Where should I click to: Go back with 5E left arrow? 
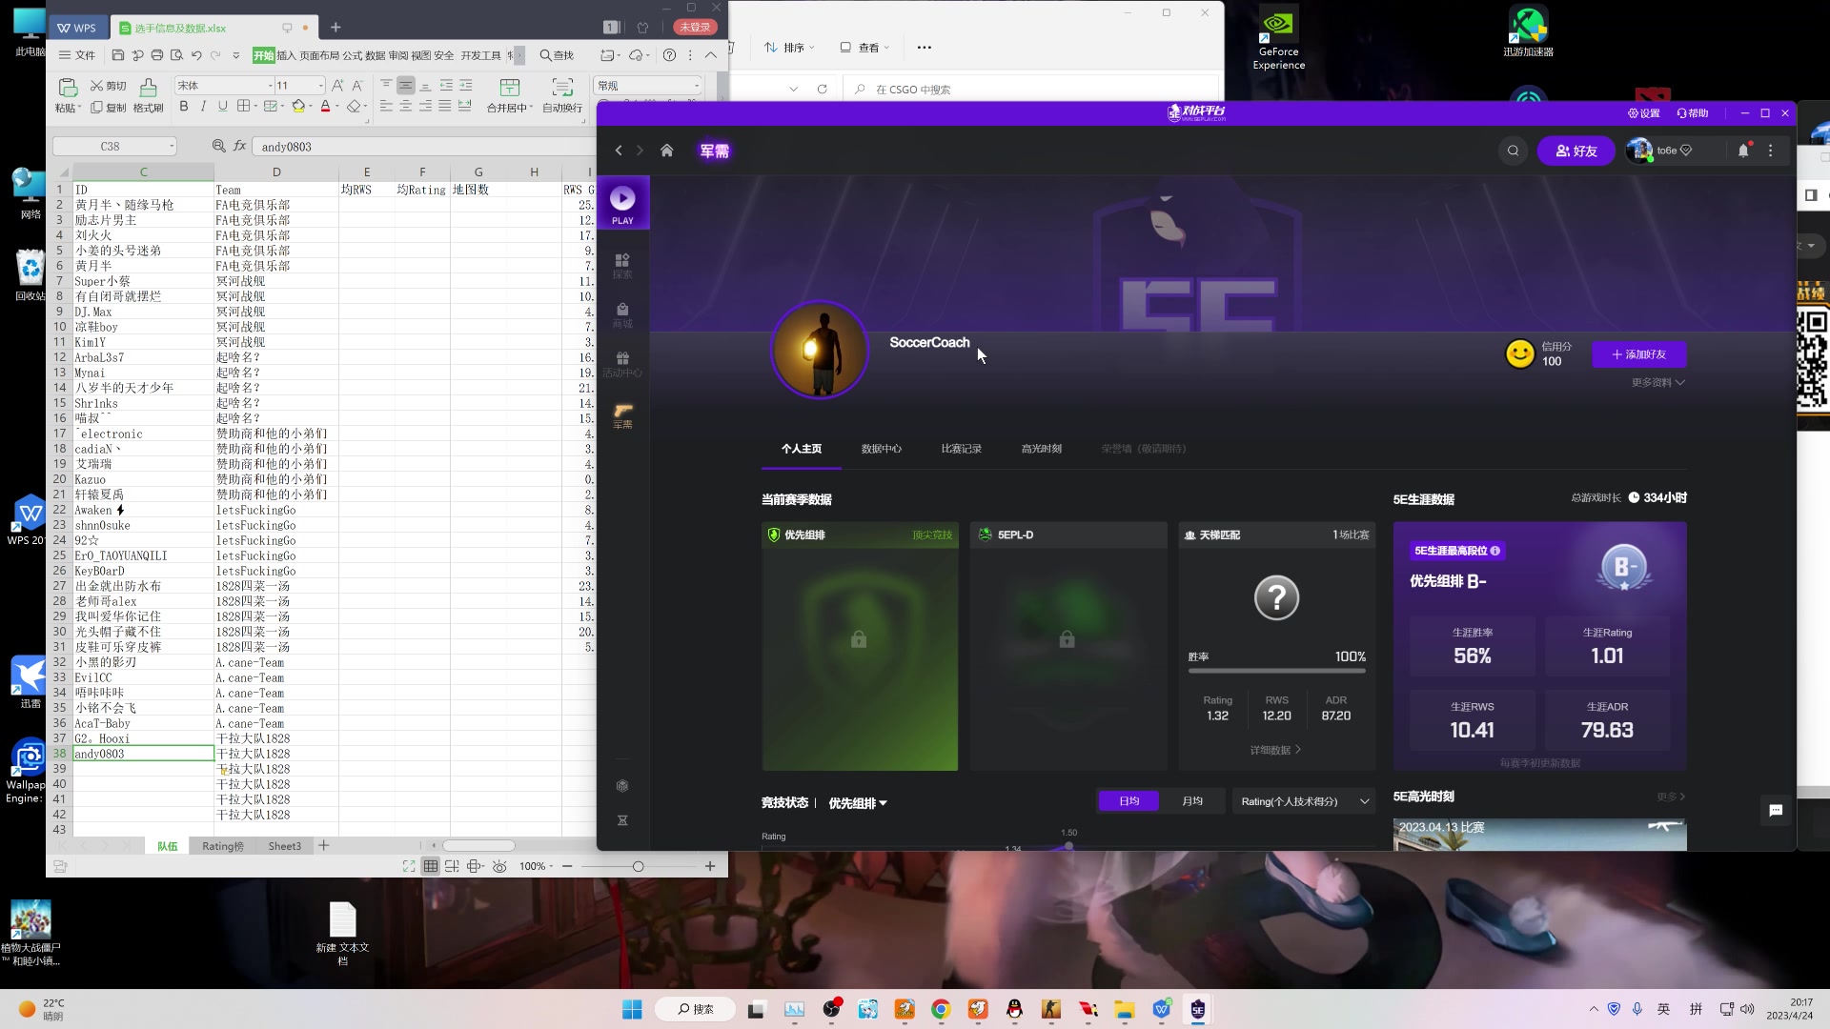click(x=619, y=151)
